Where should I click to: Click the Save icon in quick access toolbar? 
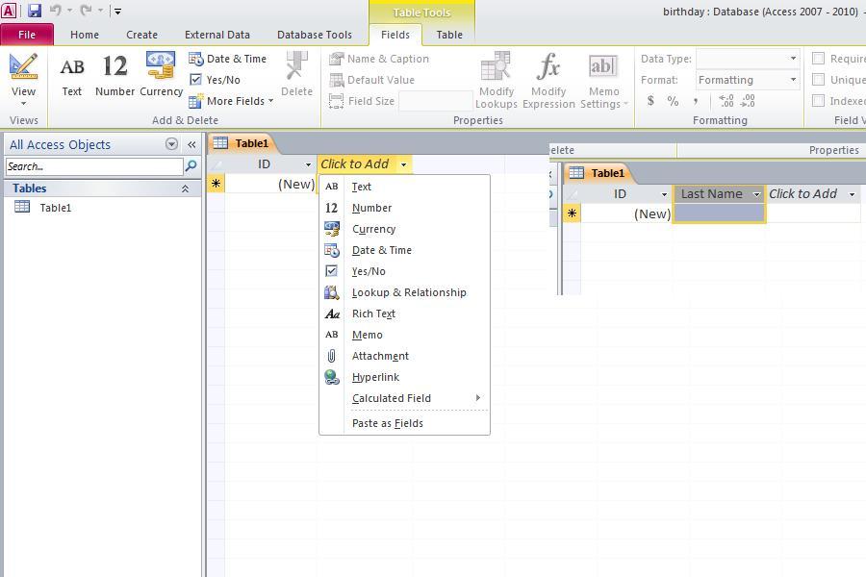point(35,10)
